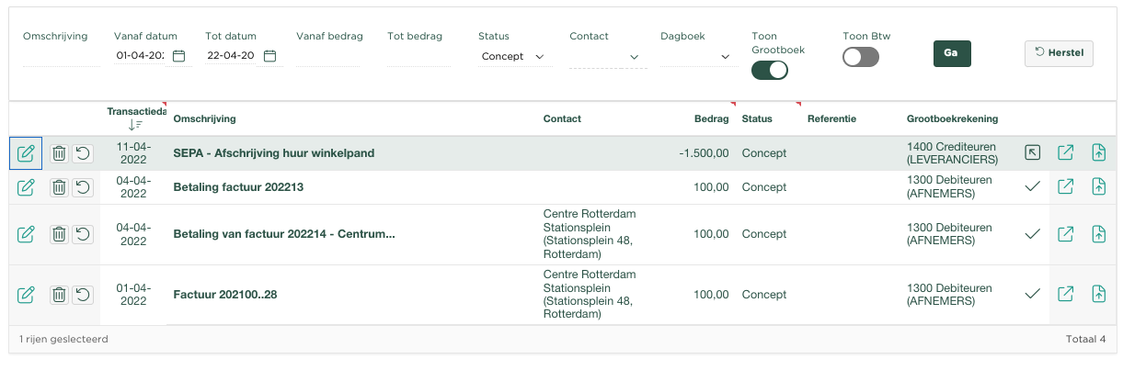
Task: Click the checkmark on Factuur 202100..28 row
Action: pyautogui.click(x=1033, y=295)
